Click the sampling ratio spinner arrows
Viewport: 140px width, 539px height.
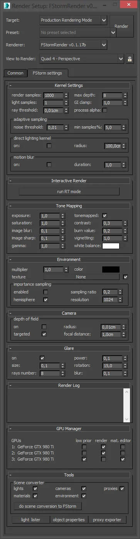click(121, 292)
